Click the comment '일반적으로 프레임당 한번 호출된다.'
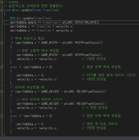 (36, 6)
